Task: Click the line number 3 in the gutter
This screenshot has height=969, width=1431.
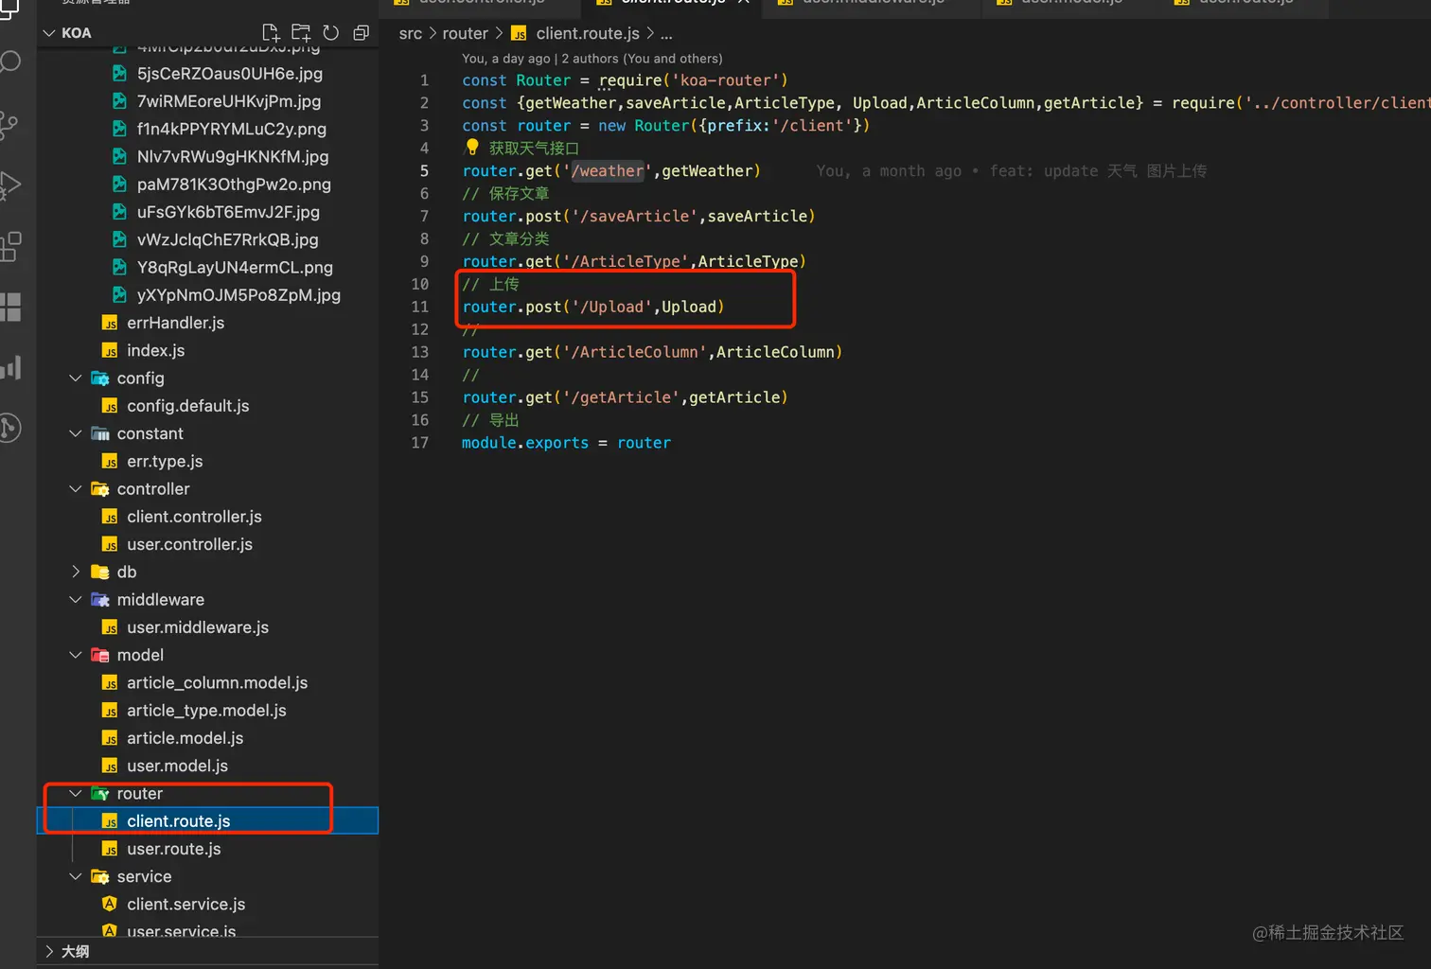Action: point(424,126)
